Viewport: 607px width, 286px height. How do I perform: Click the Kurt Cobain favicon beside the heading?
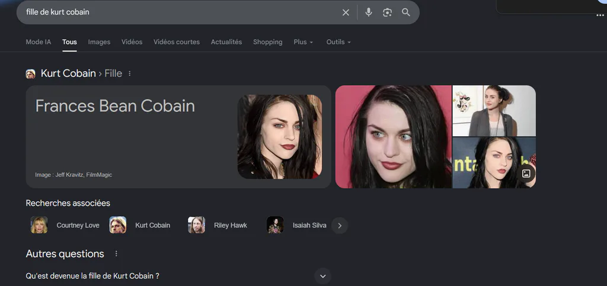[31, 74]
